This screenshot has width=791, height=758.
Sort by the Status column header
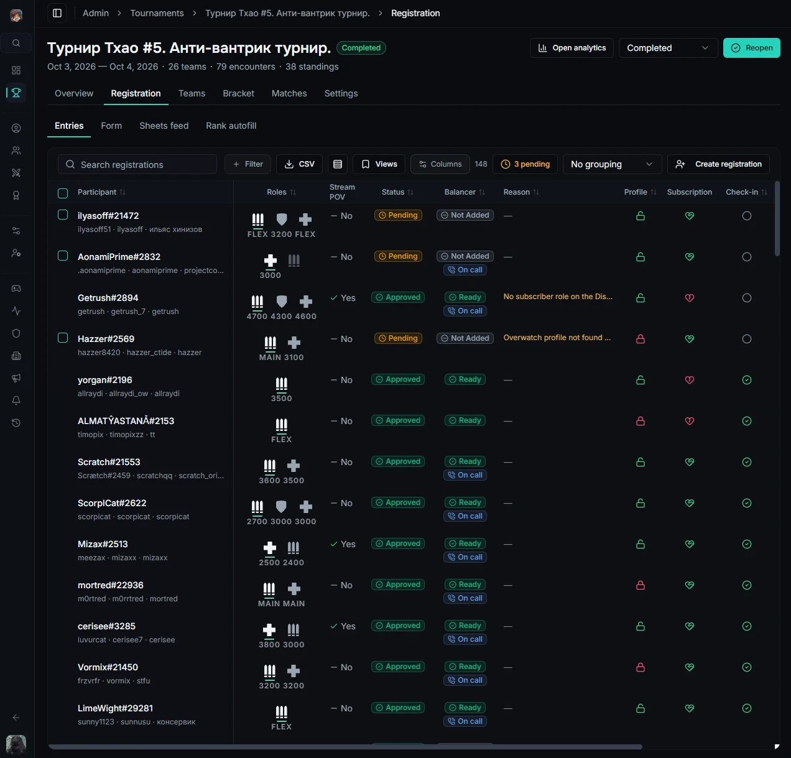(x=397, y=192)
